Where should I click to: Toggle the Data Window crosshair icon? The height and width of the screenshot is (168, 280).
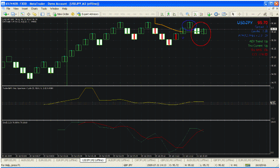(28, 14)
